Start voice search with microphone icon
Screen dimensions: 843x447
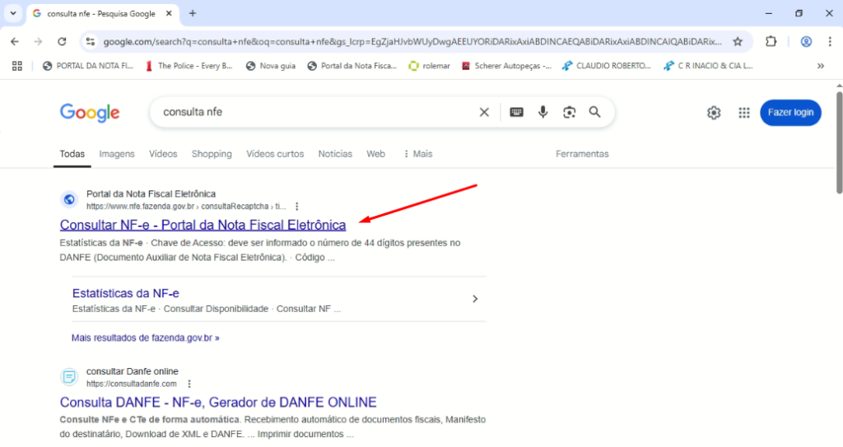[x=543, y=112]
